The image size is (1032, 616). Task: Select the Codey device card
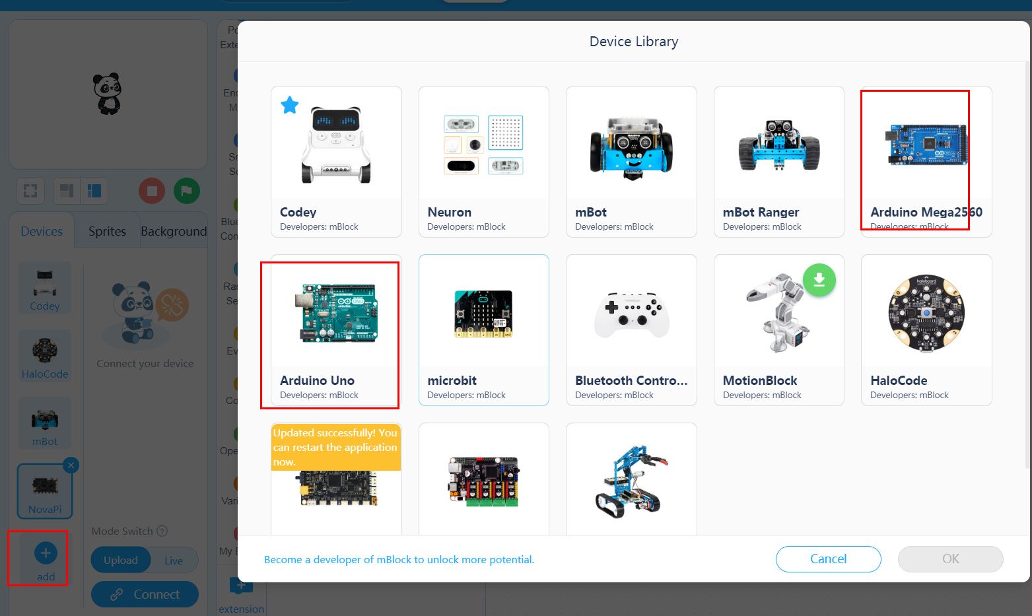coord(336,161)
